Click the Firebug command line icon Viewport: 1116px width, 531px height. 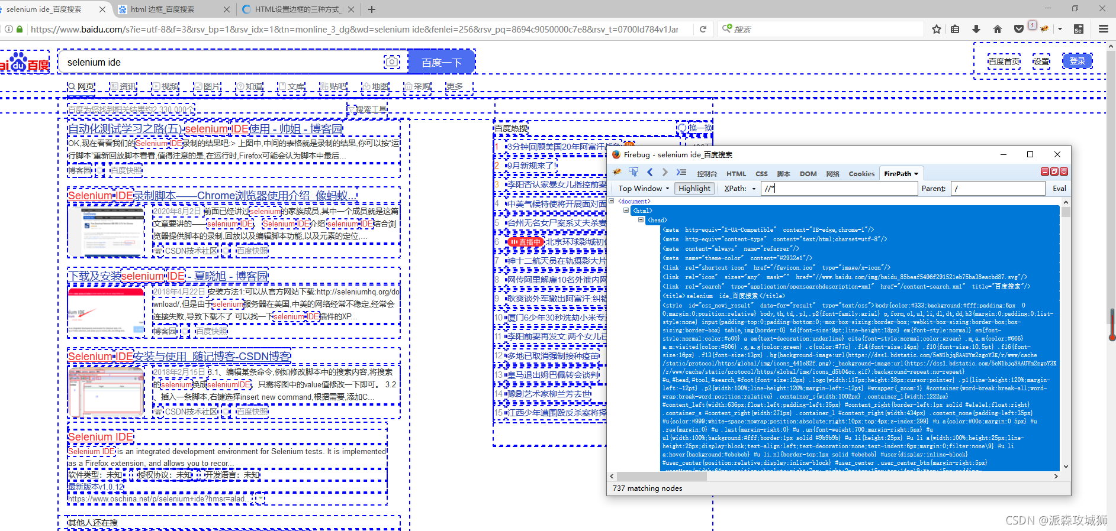pyautogui.click(x=681, y=172)
